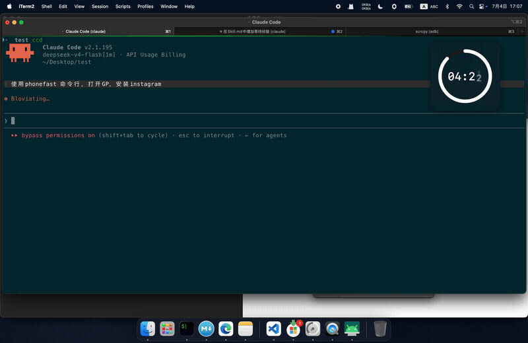
Task: Toggle the Focus moon icon in menu bar
Action: [x=380, y=7]
